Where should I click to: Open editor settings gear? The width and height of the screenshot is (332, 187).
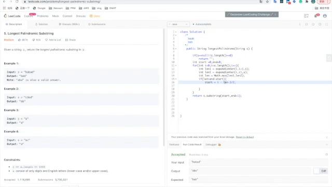320,24
